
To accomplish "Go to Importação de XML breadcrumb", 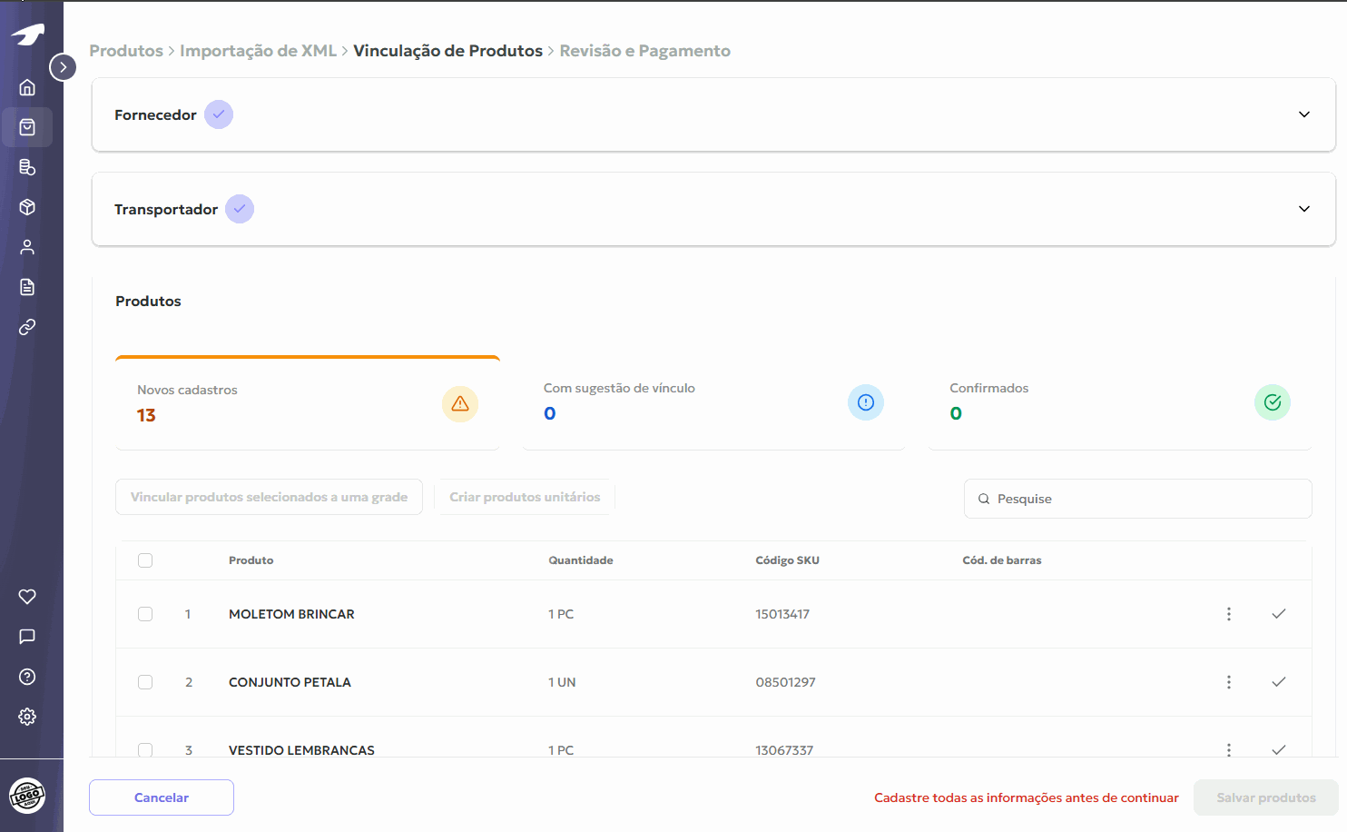I will (258, 51).
